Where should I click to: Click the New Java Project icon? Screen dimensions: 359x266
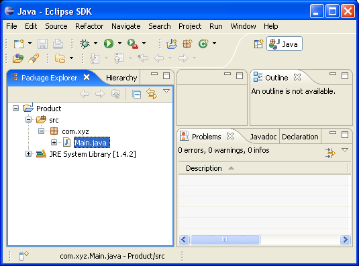(172, 44)
